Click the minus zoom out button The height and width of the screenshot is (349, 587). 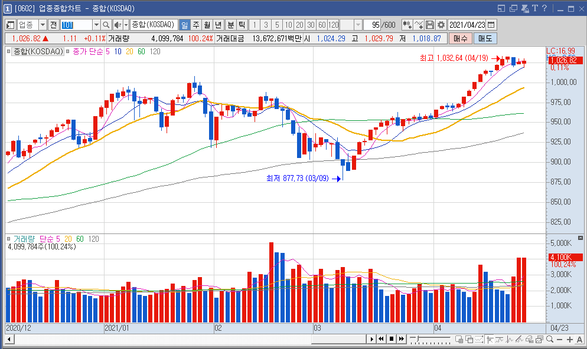click(x=560, y=340)
